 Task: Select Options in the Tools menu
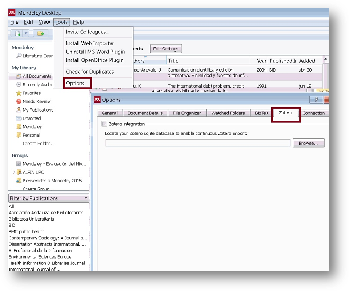(75, 83)
